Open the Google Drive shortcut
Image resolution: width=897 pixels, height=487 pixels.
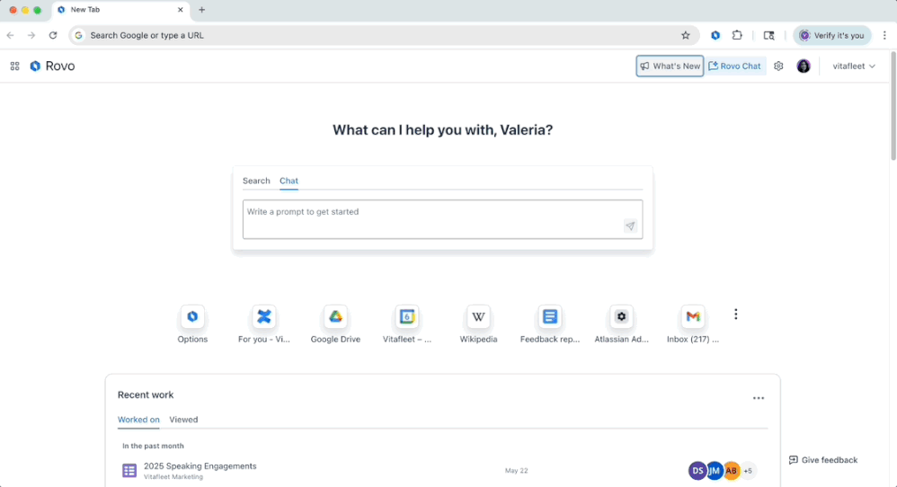click(x=335, y=324)
